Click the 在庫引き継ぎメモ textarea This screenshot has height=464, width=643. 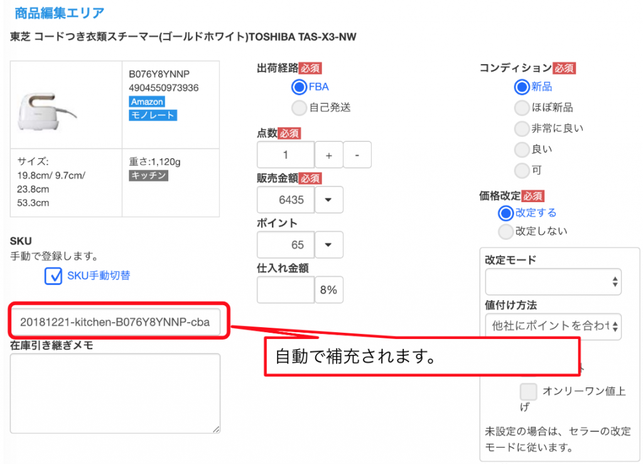click(116, 394)
